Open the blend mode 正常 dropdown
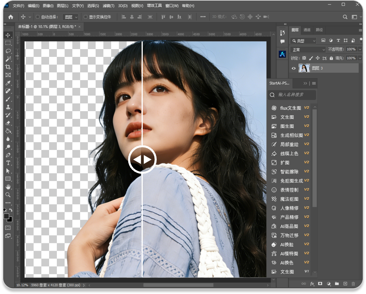Screen dimensions: 366x294 click(x=308, y=50)
